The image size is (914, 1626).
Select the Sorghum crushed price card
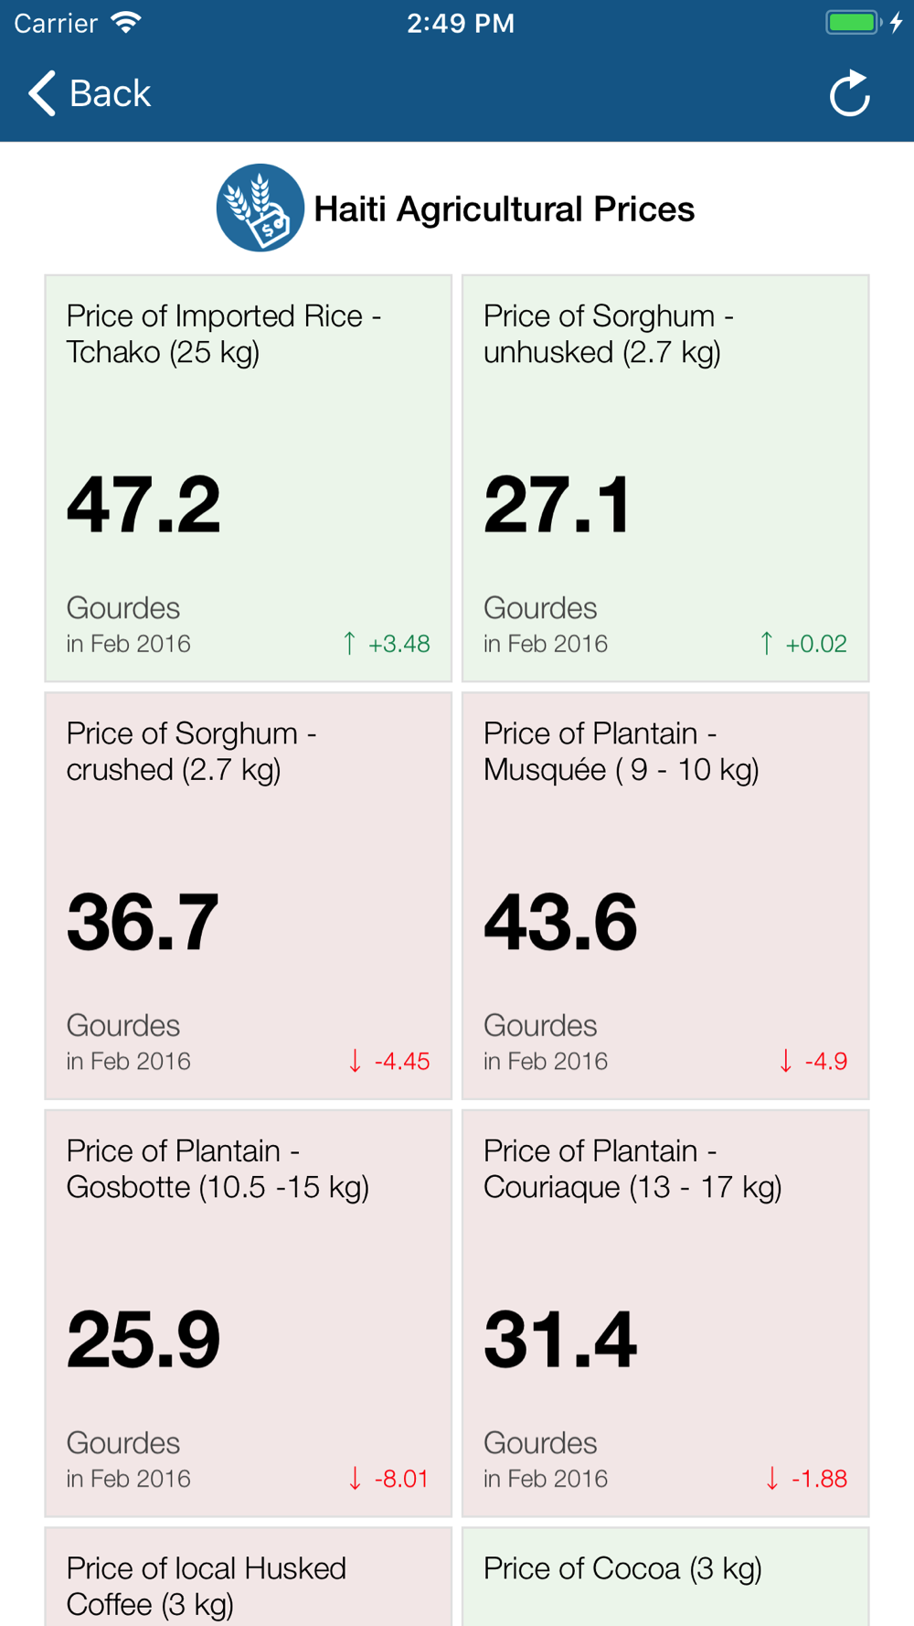pos(249,895)
